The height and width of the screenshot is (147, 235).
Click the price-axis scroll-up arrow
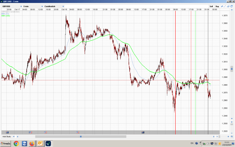click(x=232, y=10)
